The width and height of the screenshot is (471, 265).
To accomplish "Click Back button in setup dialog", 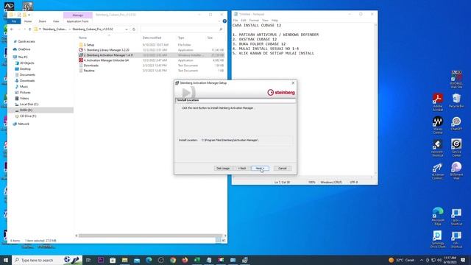I will point(242,169).
